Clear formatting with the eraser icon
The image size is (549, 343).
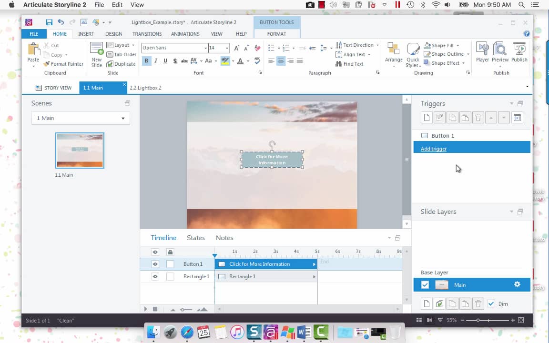click(257, 48)
